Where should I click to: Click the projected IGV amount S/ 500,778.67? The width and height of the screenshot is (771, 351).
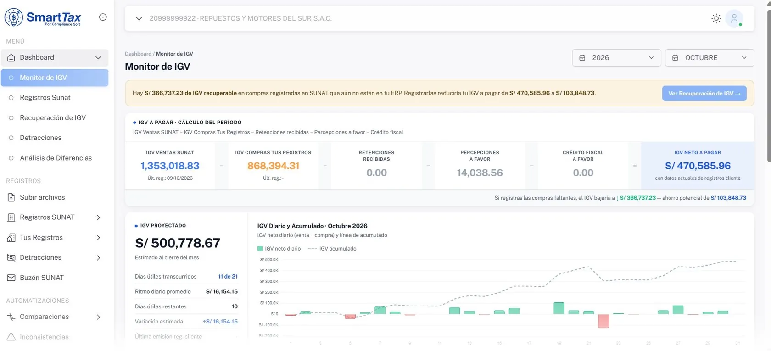[x=178, y=243]
